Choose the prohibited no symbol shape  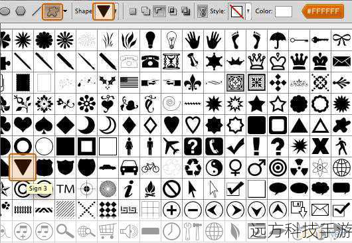[x=171, y=189]
